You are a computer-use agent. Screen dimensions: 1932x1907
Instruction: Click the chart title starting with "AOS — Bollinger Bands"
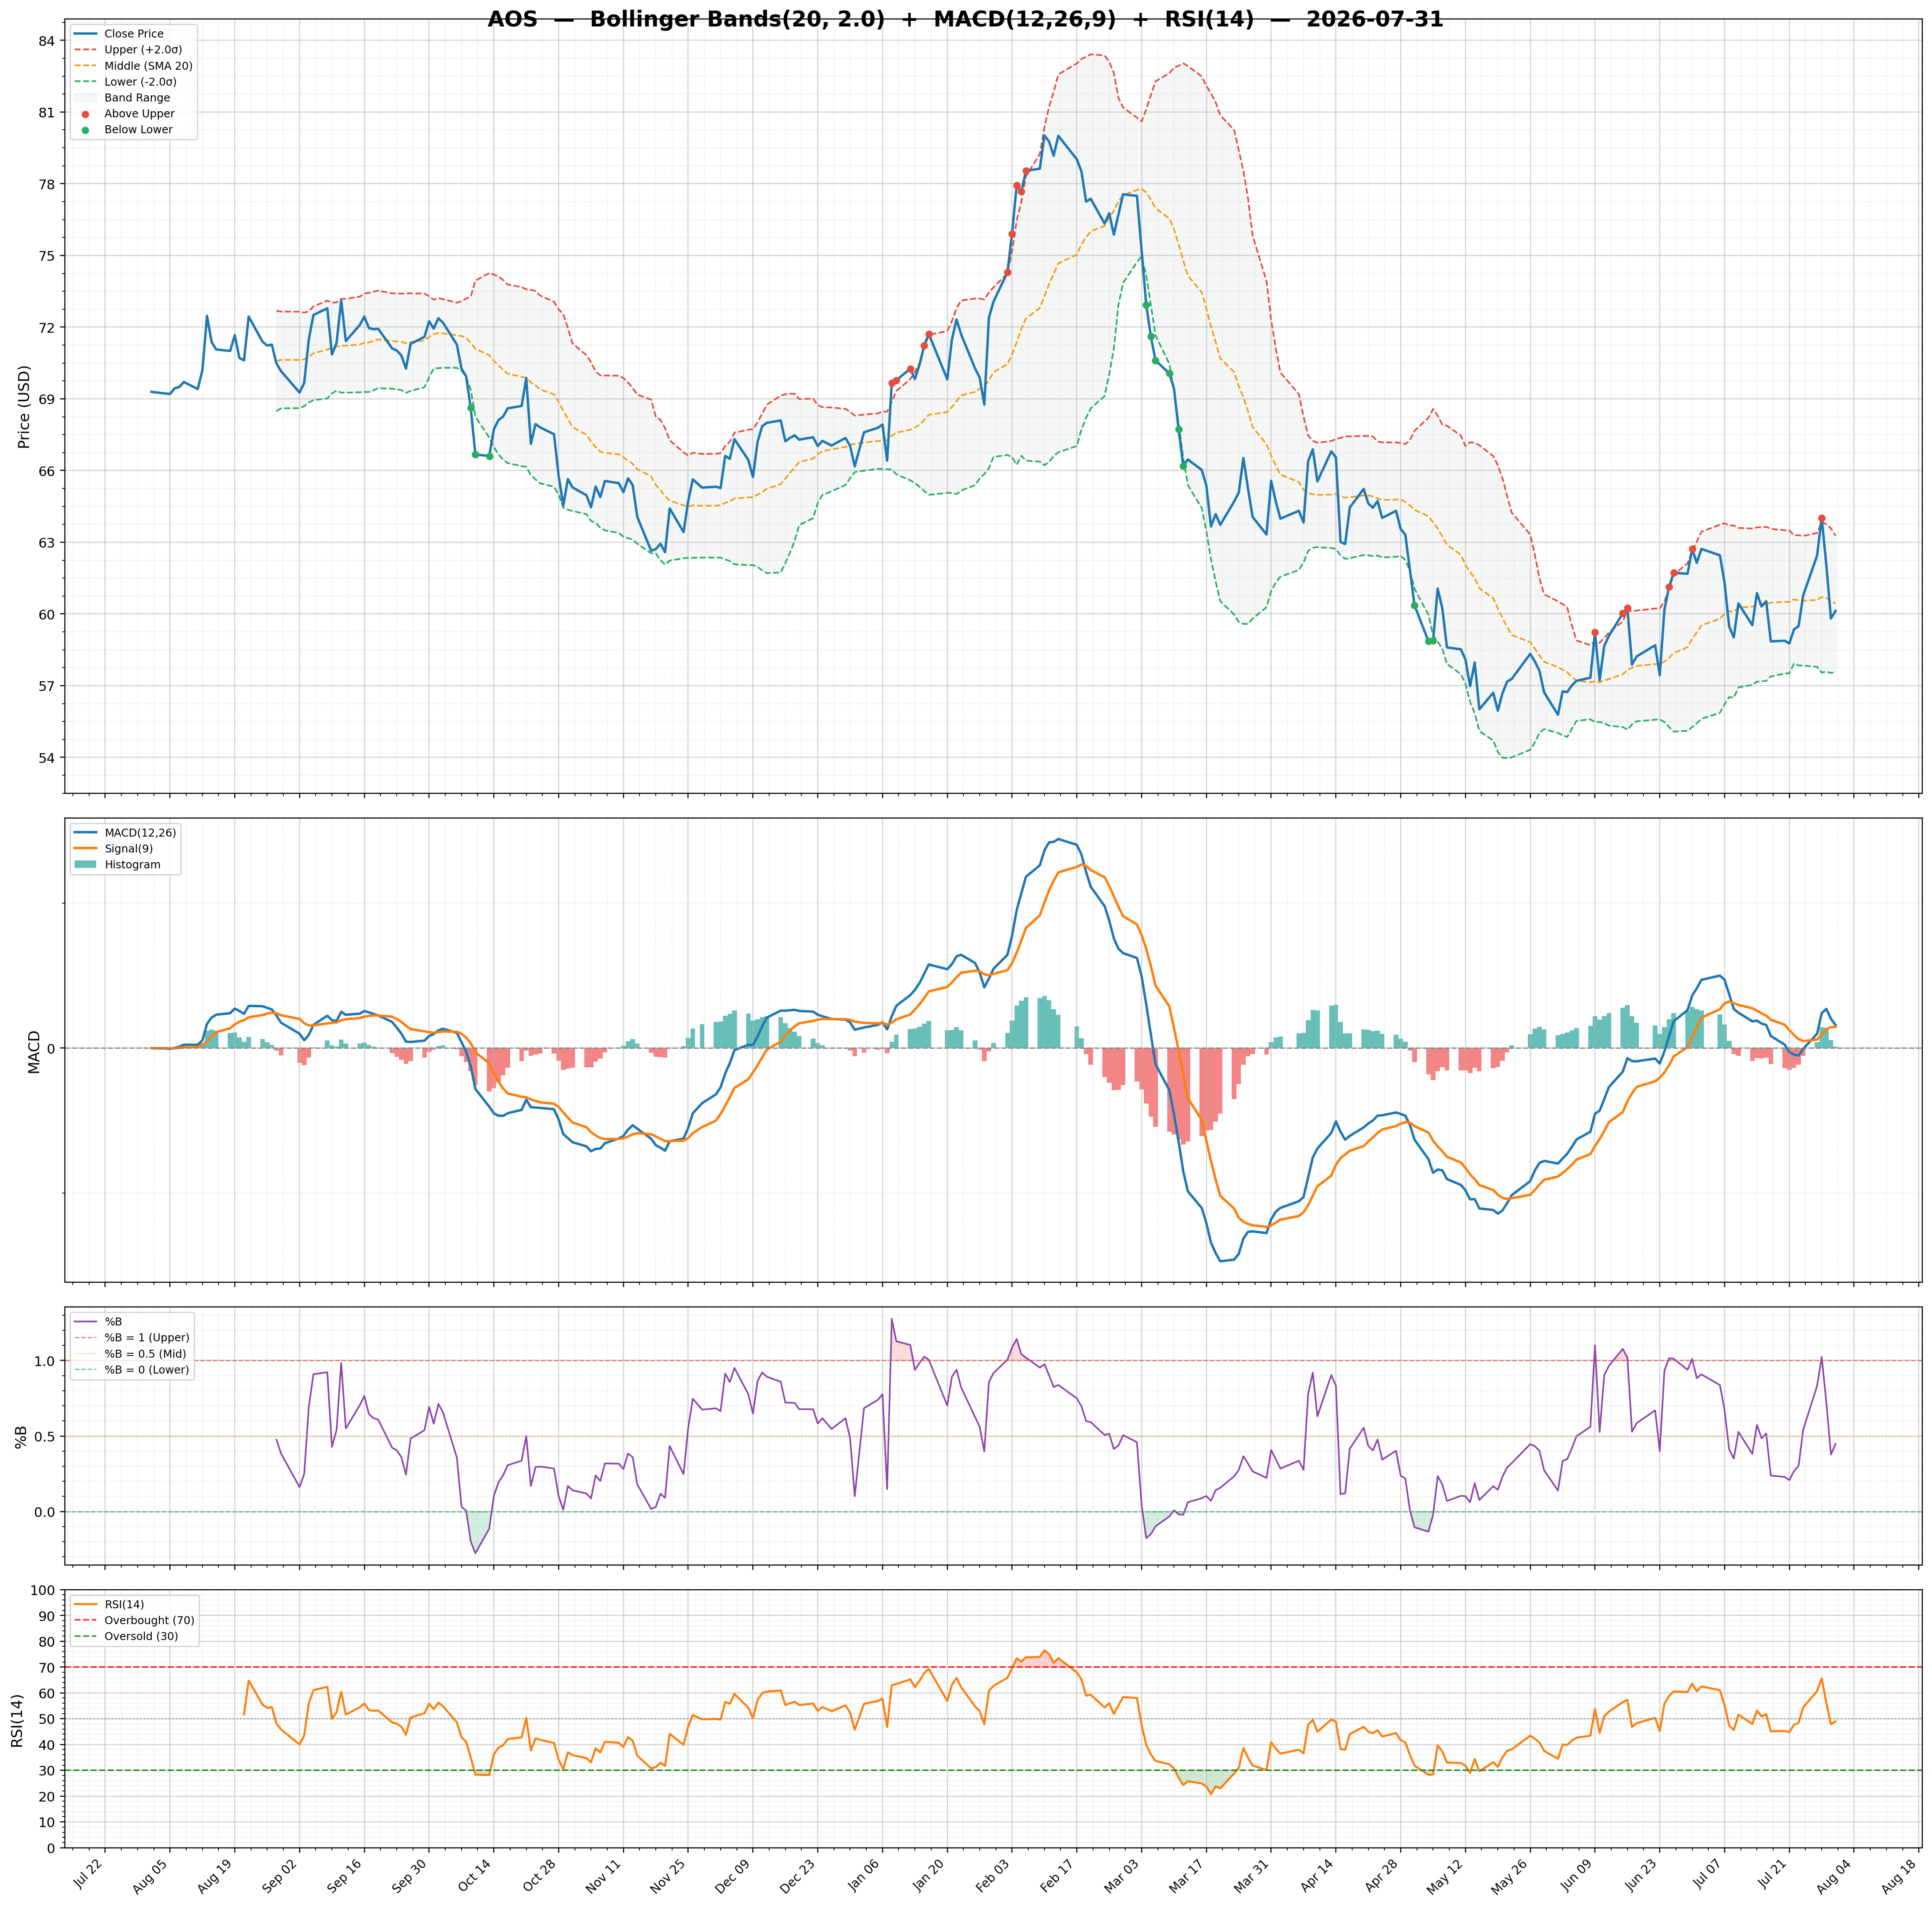click(x=965, y=20)
